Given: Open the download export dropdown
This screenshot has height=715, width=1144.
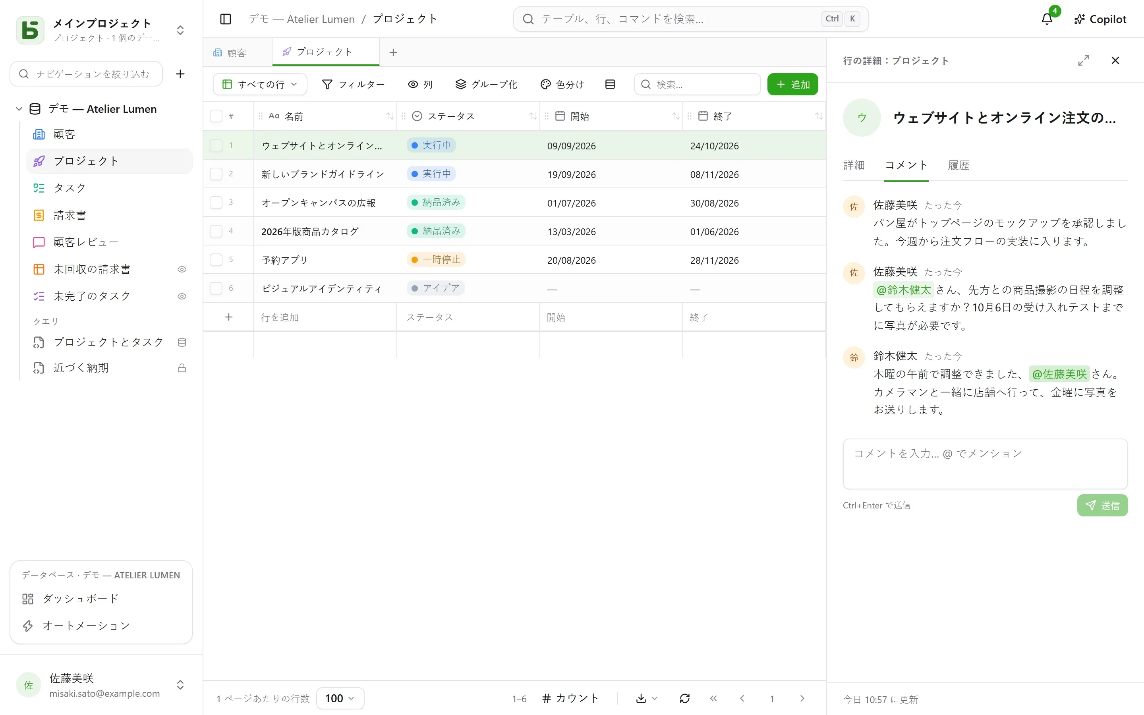Looking at the screenshot, I should coord(647,698).
